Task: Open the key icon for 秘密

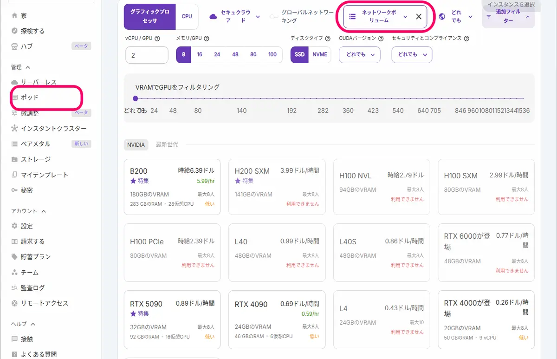Action: [14, 190]
